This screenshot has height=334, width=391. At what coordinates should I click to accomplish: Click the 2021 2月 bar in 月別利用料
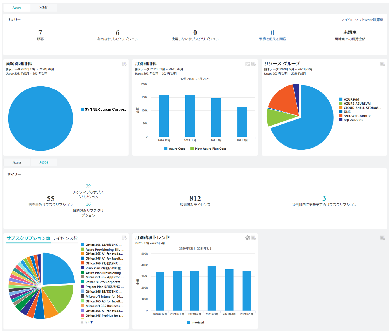(216, 117)
